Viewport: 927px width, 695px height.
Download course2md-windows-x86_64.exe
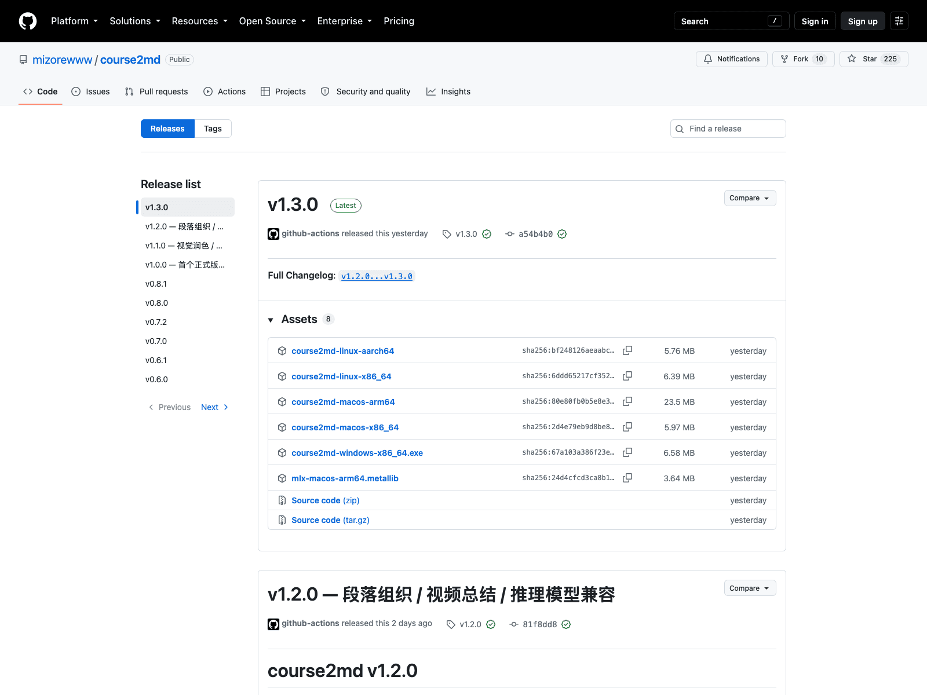pos(357,453)
